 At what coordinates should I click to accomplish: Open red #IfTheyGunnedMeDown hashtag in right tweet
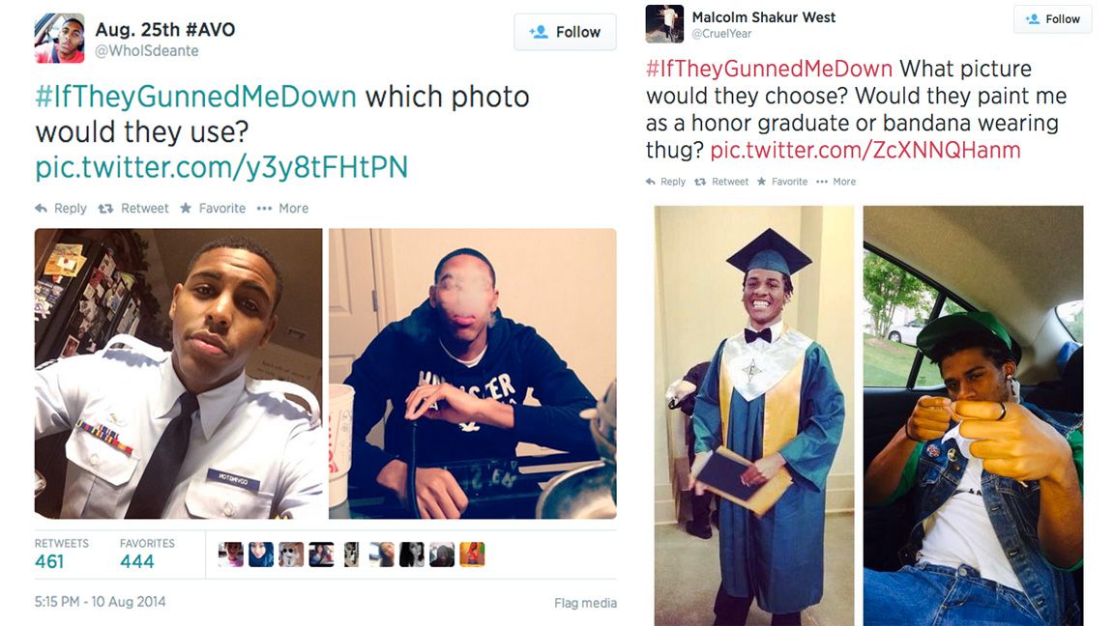point(769,69)
